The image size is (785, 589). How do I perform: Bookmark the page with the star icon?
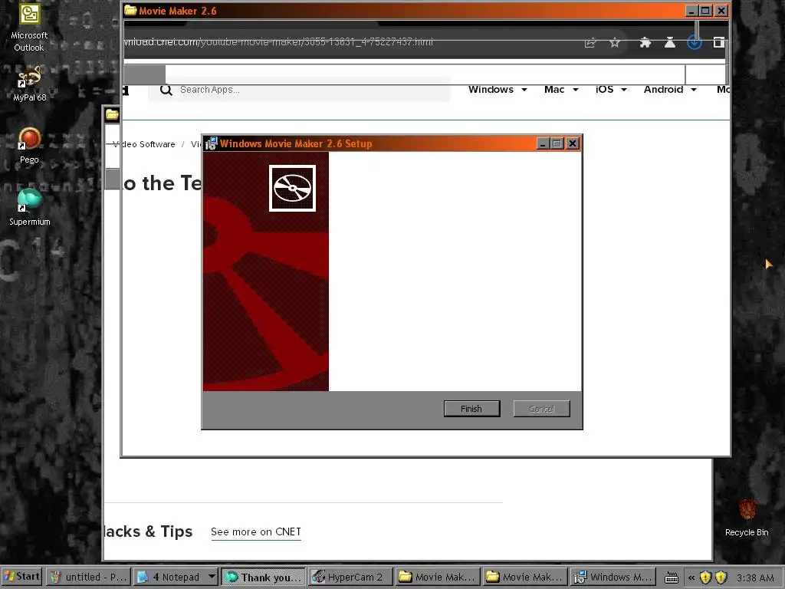point(615,43)
